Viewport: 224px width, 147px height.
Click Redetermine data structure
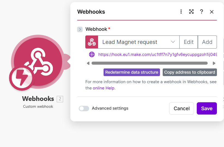[x=132, y=72]
